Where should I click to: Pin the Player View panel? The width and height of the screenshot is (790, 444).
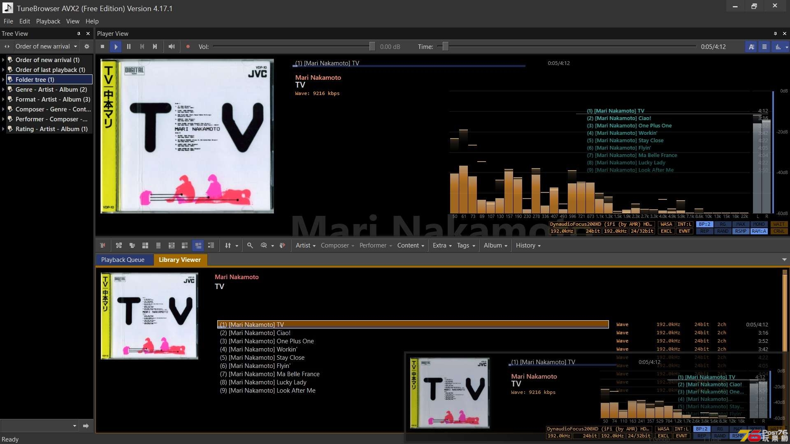click(x=775, y=34)
